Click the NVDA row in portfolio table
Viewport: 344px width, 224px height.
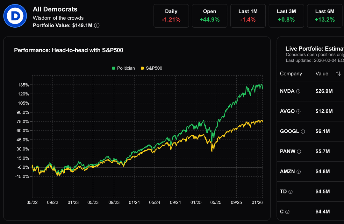tap(311, 91)
